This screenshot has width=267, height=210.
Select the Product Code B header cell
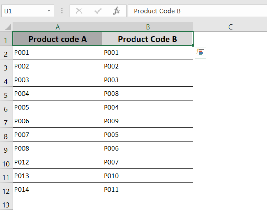click(x=148, y=39)
